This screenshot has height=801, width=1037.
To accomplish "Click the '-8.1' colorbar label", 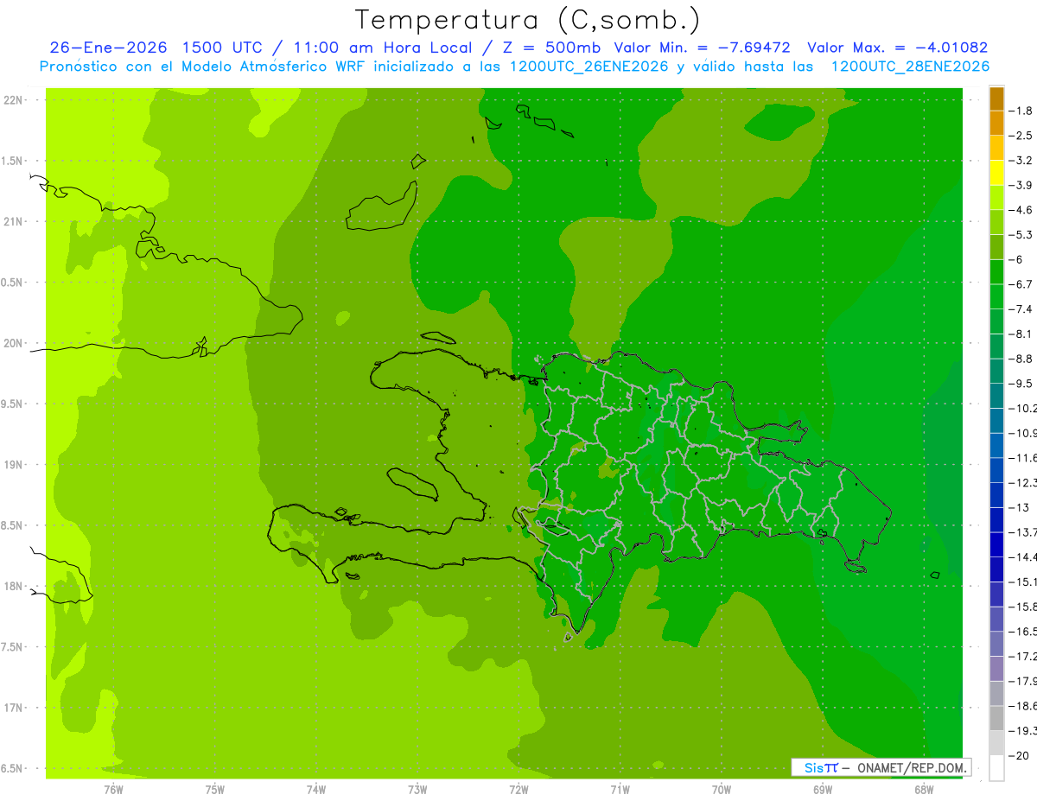I will (x=1021, y=334).
